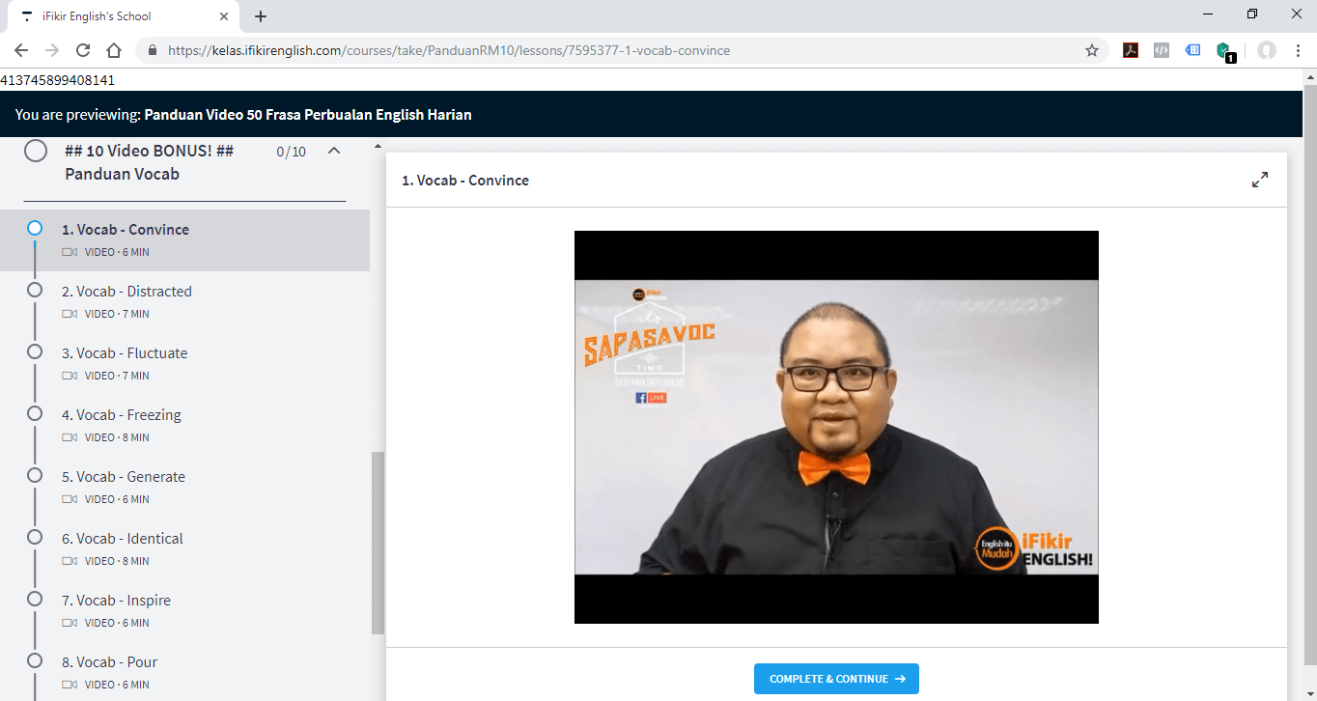Click the fullscreen expand icon
1317x701 pixels.
[1259, 180]
